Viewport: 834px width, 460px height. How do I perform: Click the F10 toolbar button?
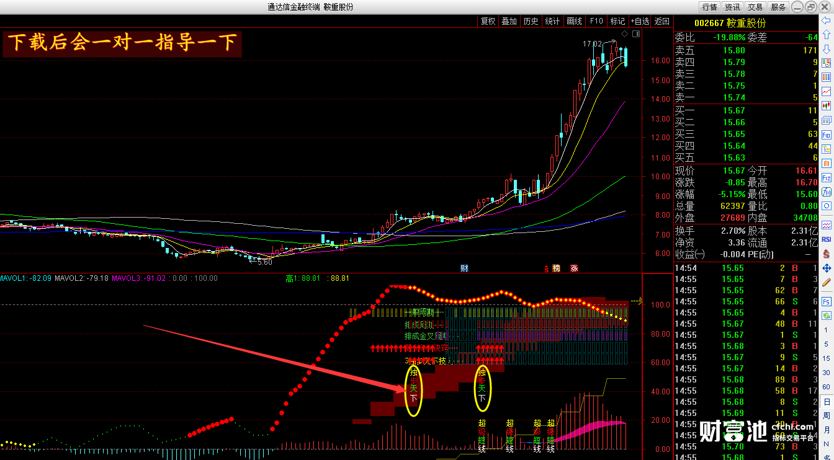(x=596, y=21)
